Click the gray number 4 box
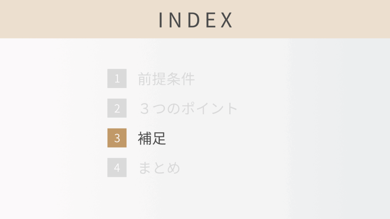 coord(117,168)
